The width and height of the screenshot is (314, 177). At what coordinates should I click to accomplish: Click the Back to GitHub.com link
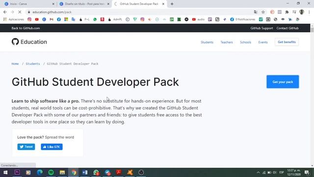26,28
